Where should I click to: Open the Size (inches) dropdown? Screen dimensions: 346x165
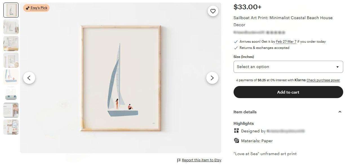[x=288, y=67]
